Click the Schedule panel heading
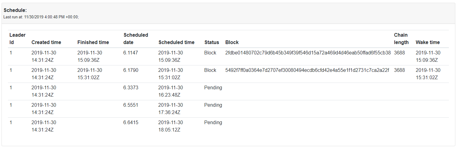Screen dimensions: 459x148 pos(15,10)
